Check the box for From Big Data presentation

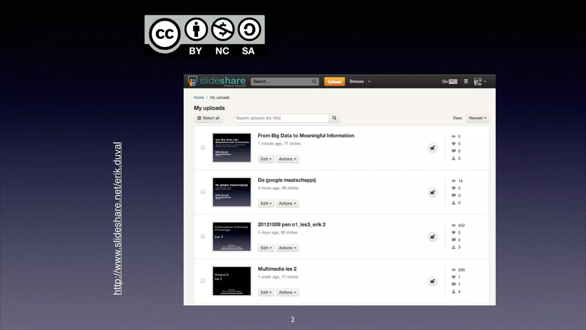(203, 148)
